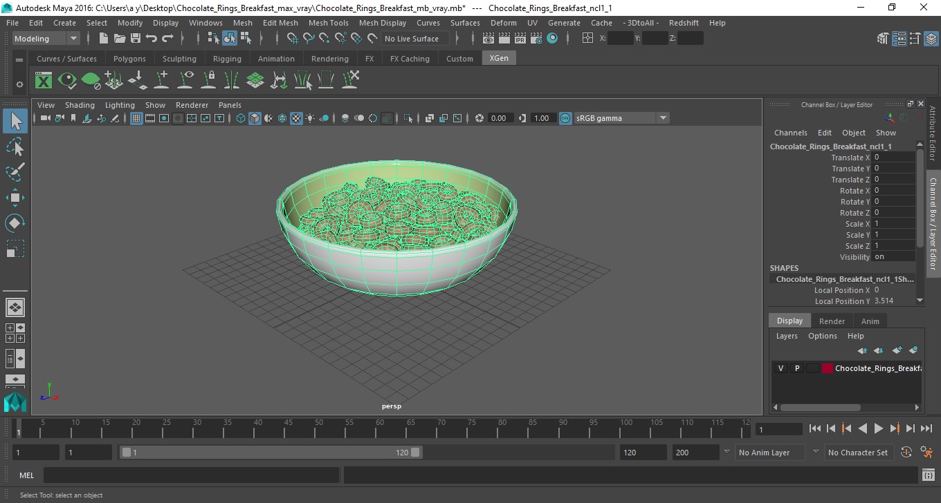941x503 pixels.
Task: Toggle viewport use all lights
Action: [310, 118]
